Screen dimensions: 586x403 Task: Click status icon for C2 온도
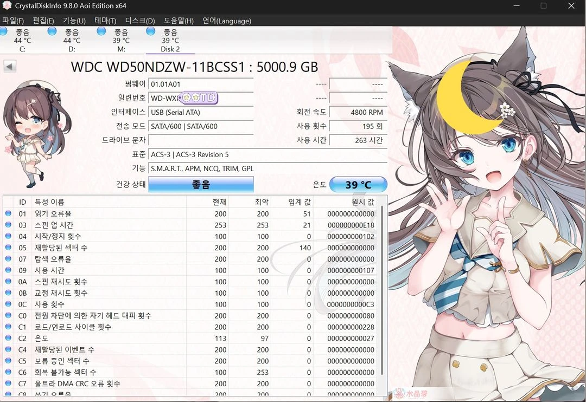pos(8,337)
